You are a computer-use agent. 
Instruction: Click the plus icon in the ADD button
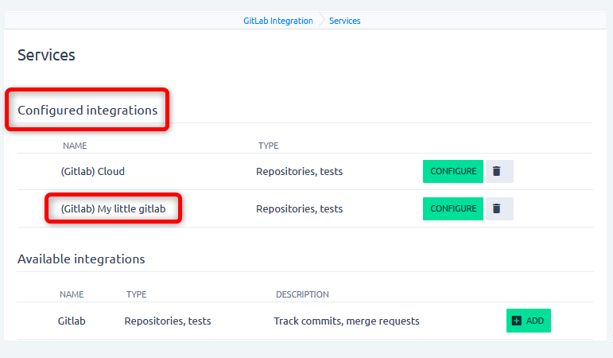click(517, 321)
